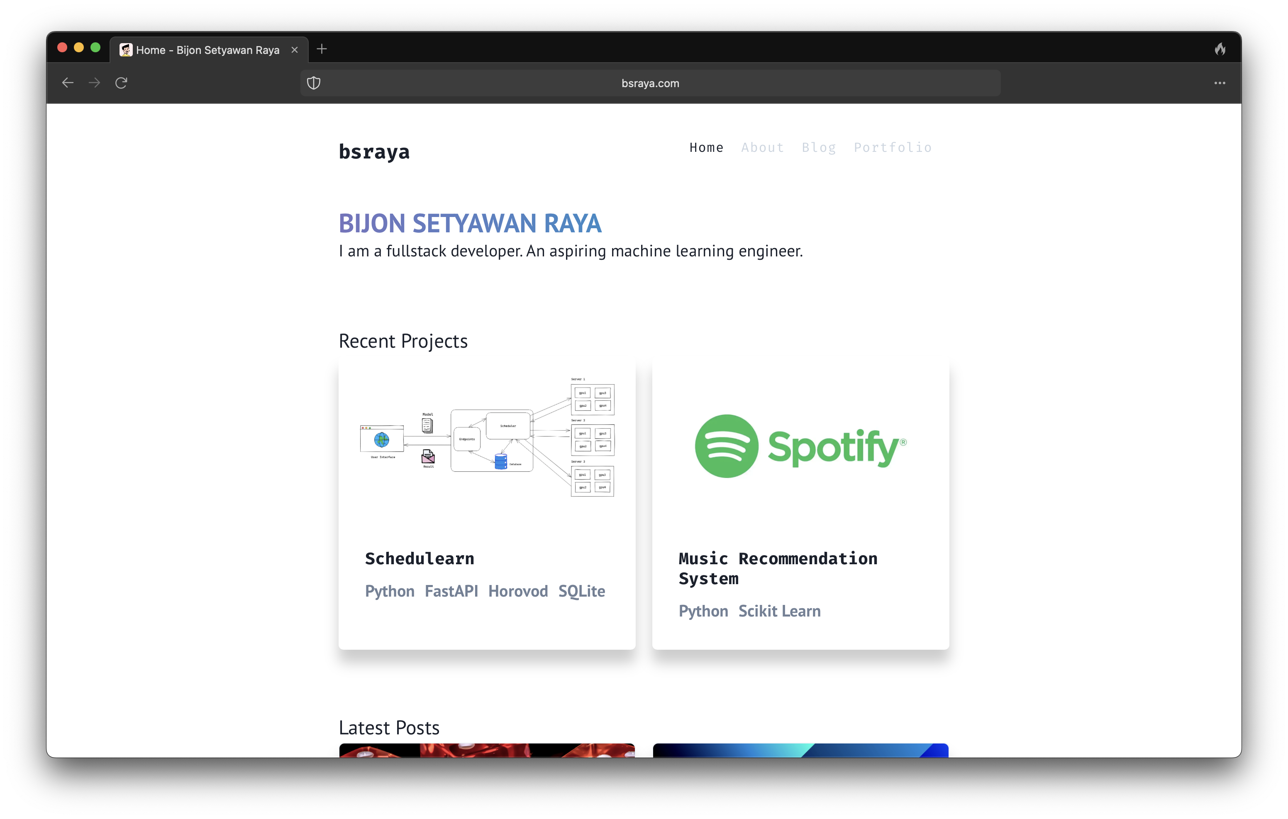Open the Schedulearn project
Image resolution: width=1288 pixels, height=819 pixels.
point(420,558)
